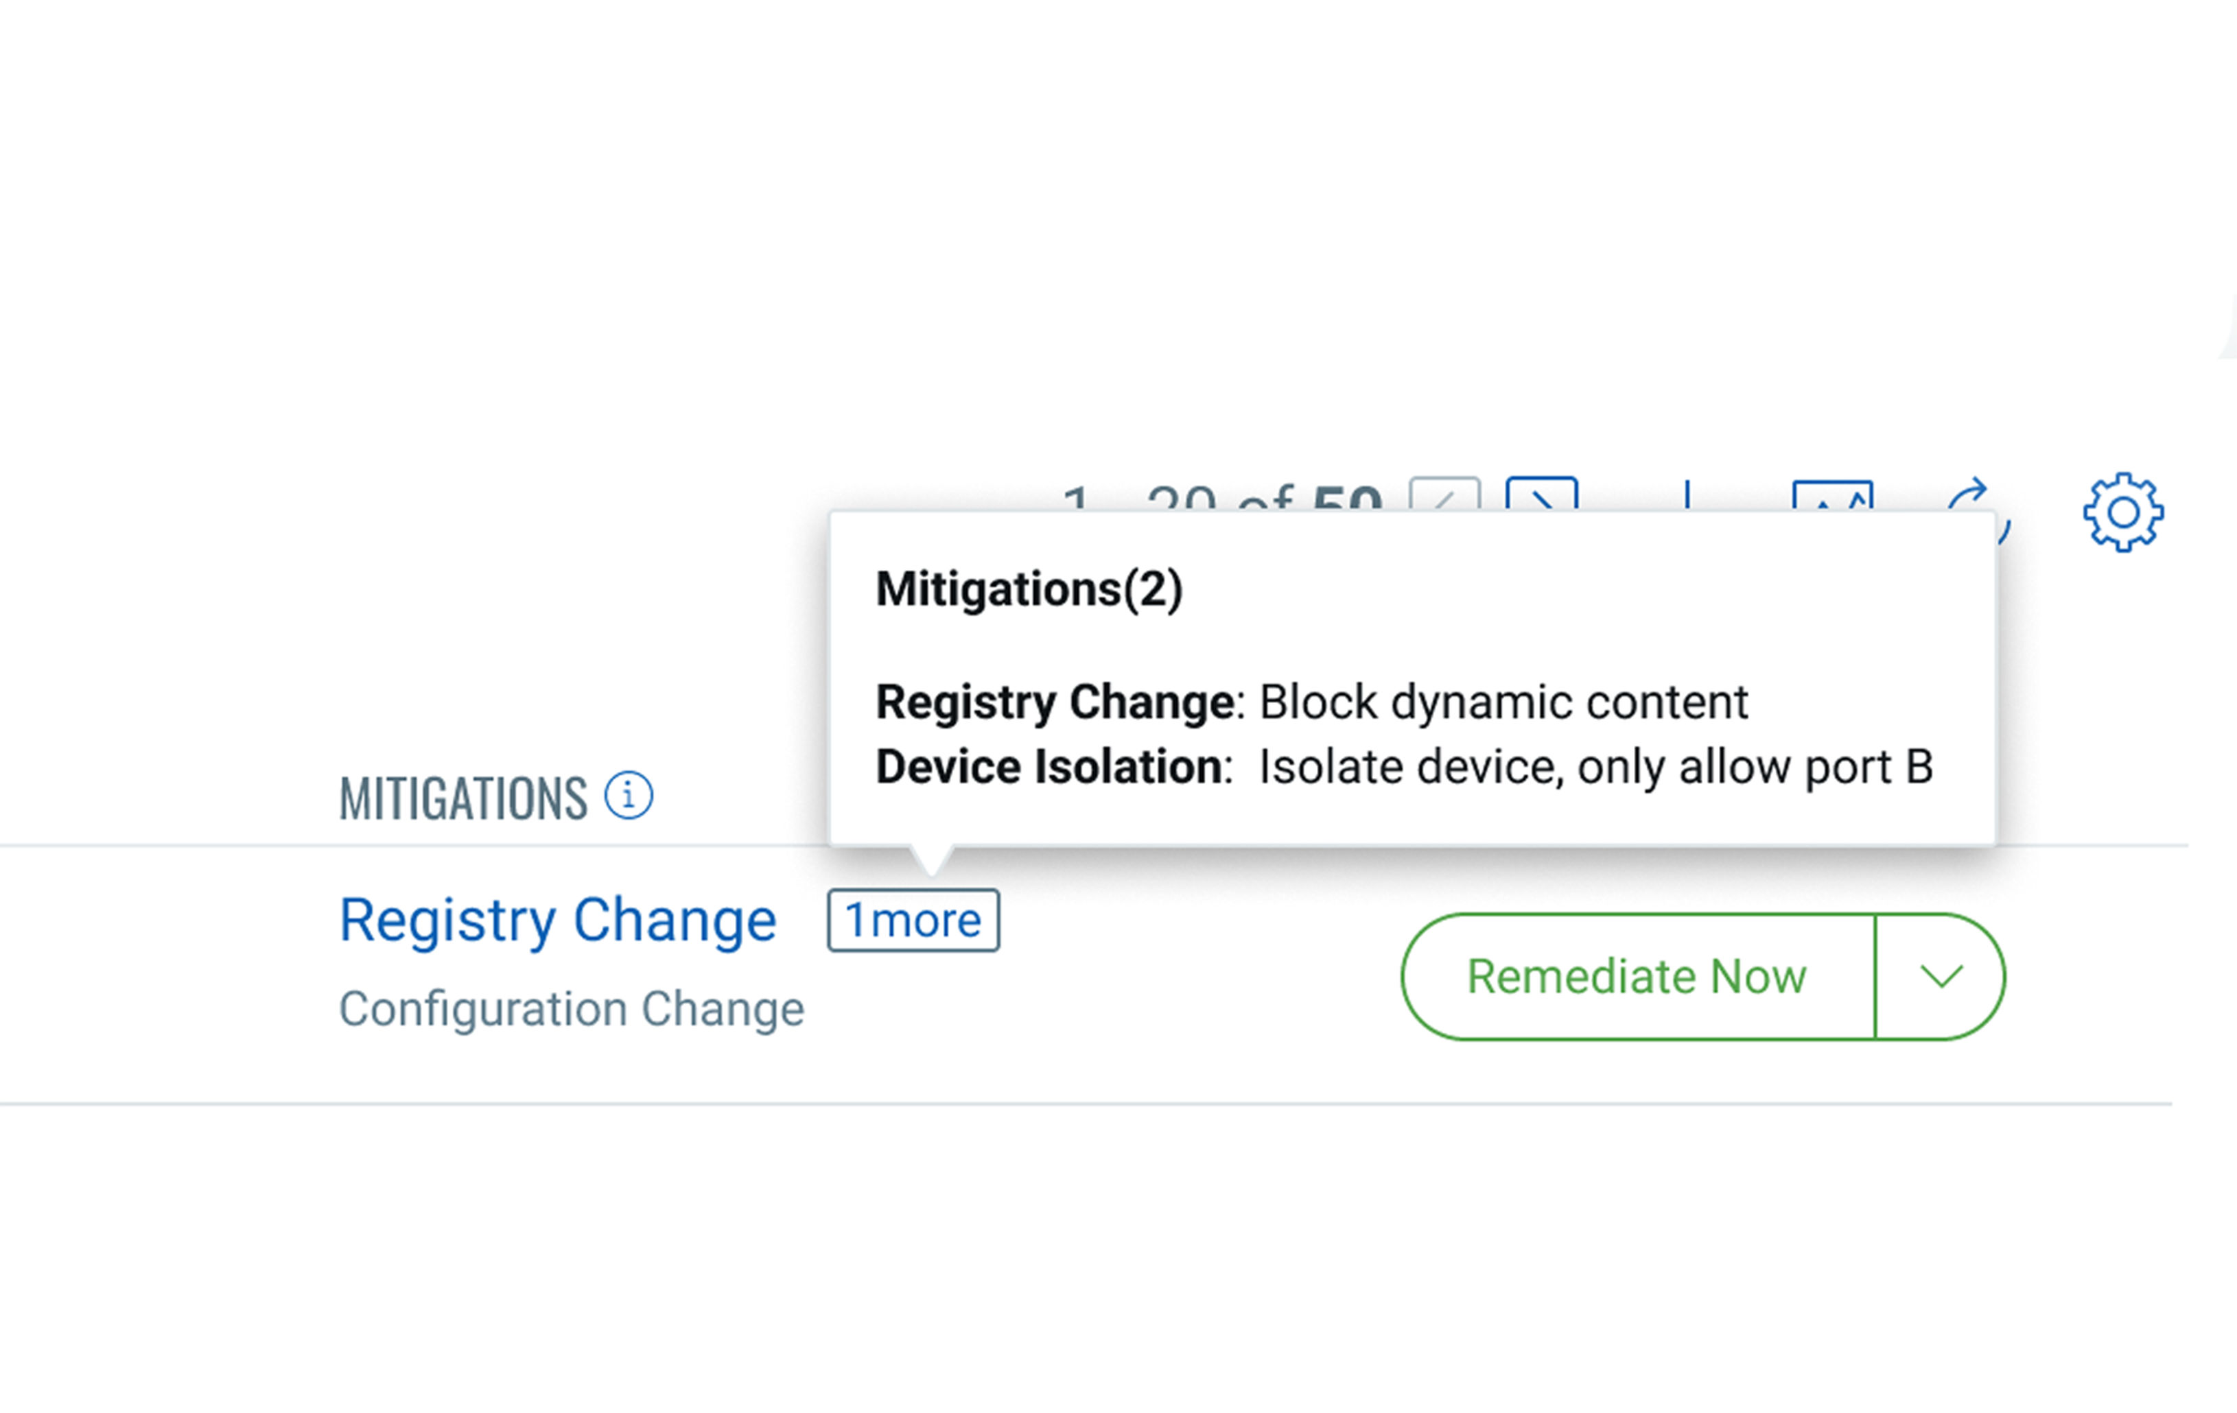Click the Configuration Change subtext
This screenshot has height=1413, width=2237.
click(x=572, y=1009)
